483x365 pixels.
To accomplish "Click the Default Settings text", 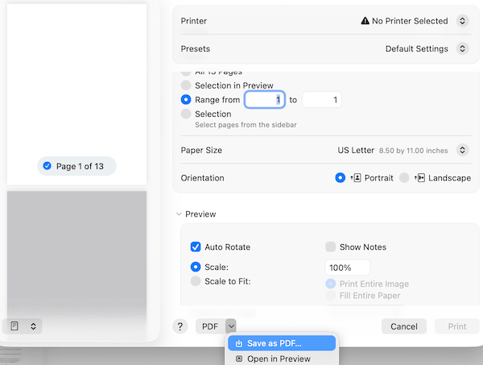I will pyautogui.click(x=416, y=48).
